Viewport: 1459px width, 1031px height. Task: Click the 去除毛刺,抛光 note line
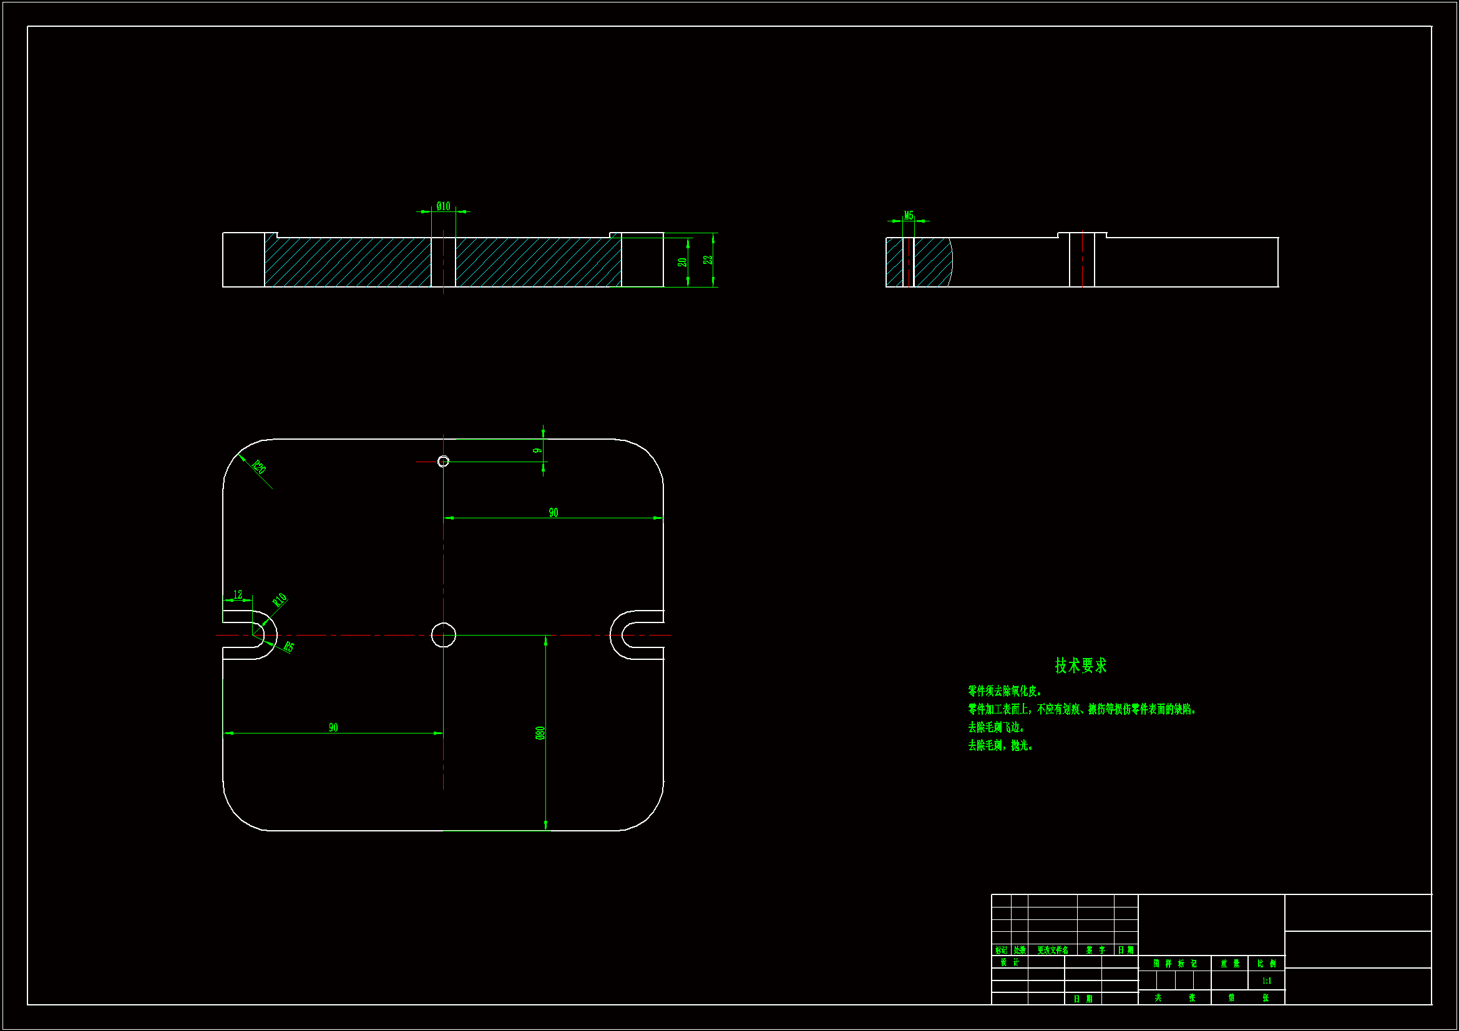pyautogui.click(x=1000, y=745)
